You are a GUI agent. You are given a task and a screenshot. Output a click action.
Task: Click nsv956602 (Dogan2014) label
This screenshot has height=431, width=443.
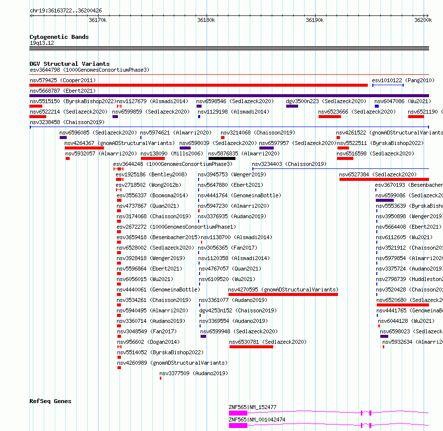(x=148, y=342)
